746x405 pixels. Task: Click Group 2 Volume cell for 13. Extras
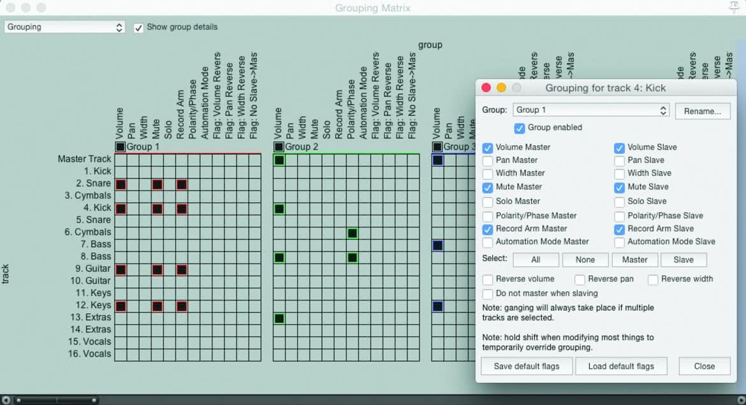pos(279,318)
